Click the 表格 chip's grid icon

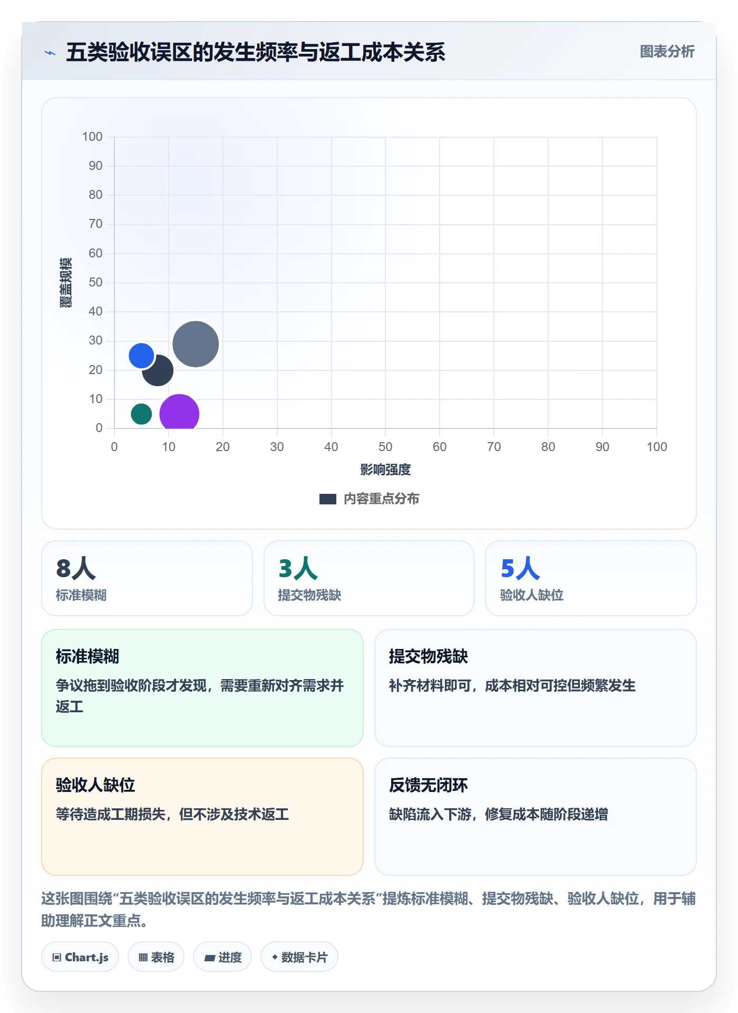pos(143,958)
